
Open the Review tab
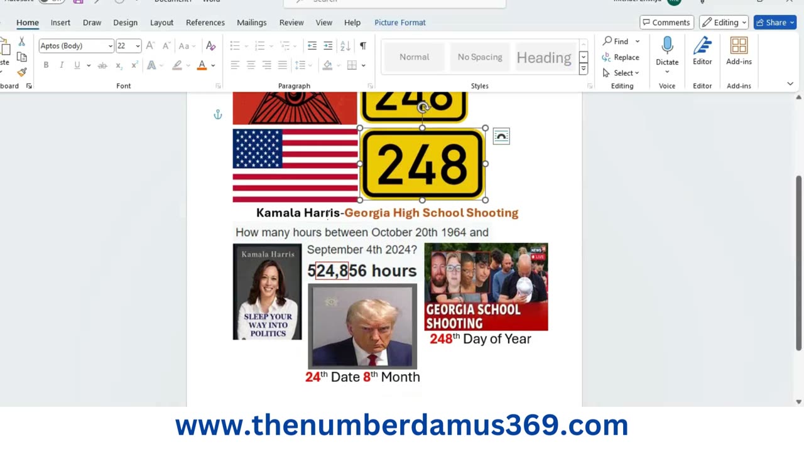click(x=291, y=22)
